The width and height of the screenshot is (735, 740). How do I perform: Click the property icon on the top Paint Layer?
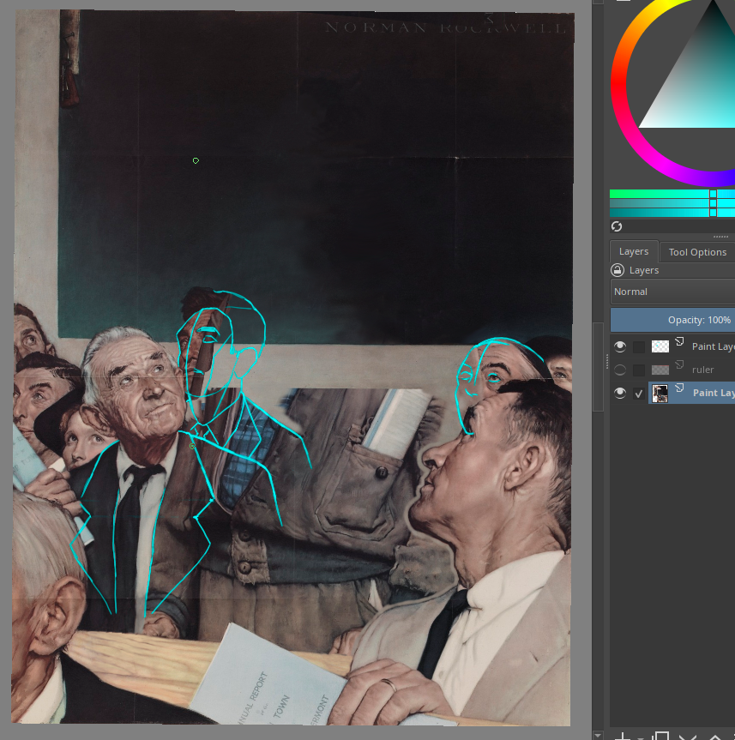(679, 341)
